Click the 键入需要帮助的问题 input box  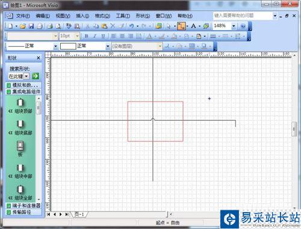tap(243, 16)
